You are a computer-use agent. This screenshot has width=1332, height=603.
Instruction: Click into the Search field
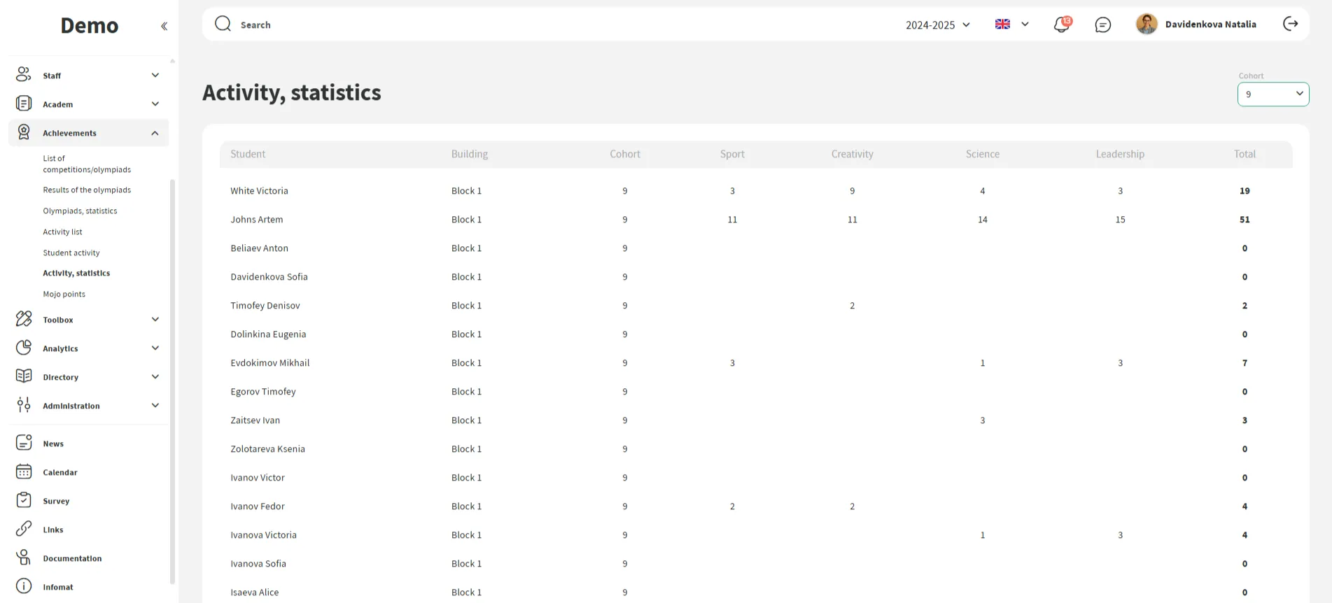(x=490, y=25)
